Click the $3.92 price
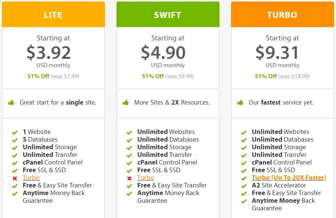 (48, 53)
